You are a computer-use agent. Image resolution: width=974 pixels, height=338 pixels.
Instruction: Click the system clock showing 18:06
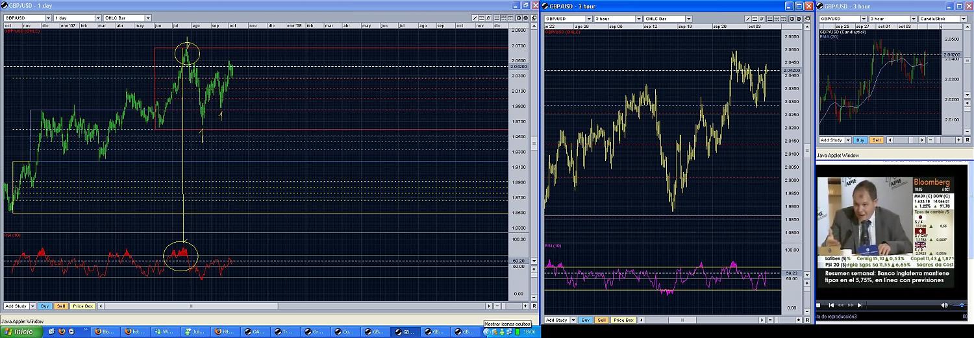coord(529,332)
